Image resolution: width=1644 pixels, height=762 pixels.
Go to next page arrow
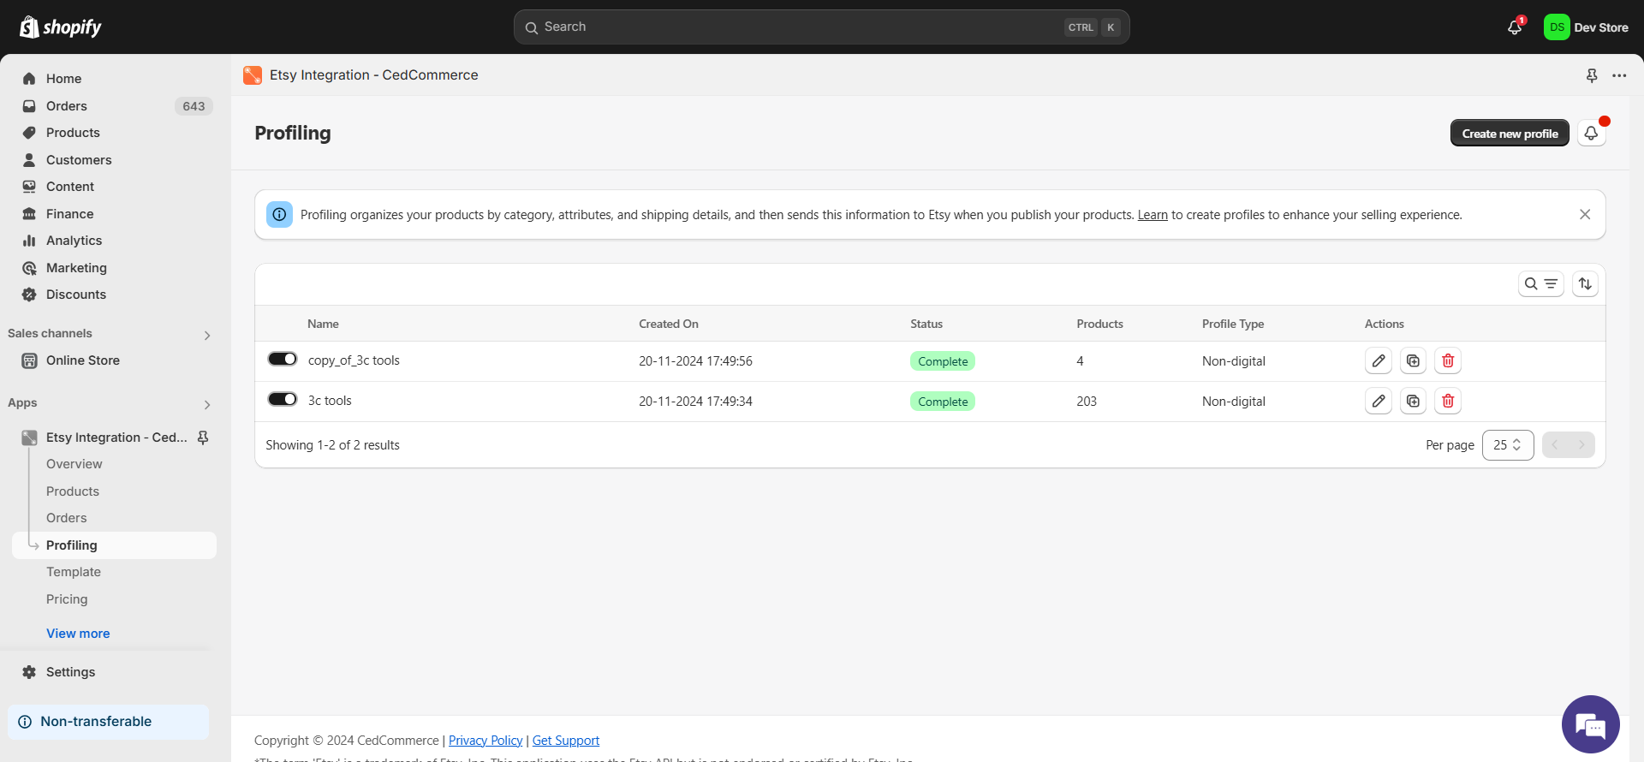coord(1581,445)
